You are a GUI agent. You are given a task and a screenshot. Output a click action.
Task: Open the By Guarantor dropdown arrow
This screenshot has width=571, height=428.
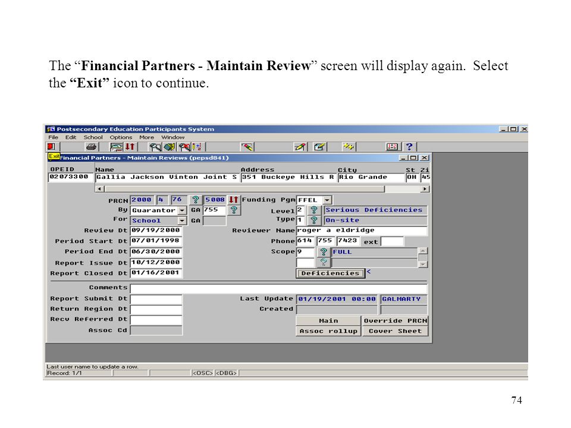[x=182, y=210]
